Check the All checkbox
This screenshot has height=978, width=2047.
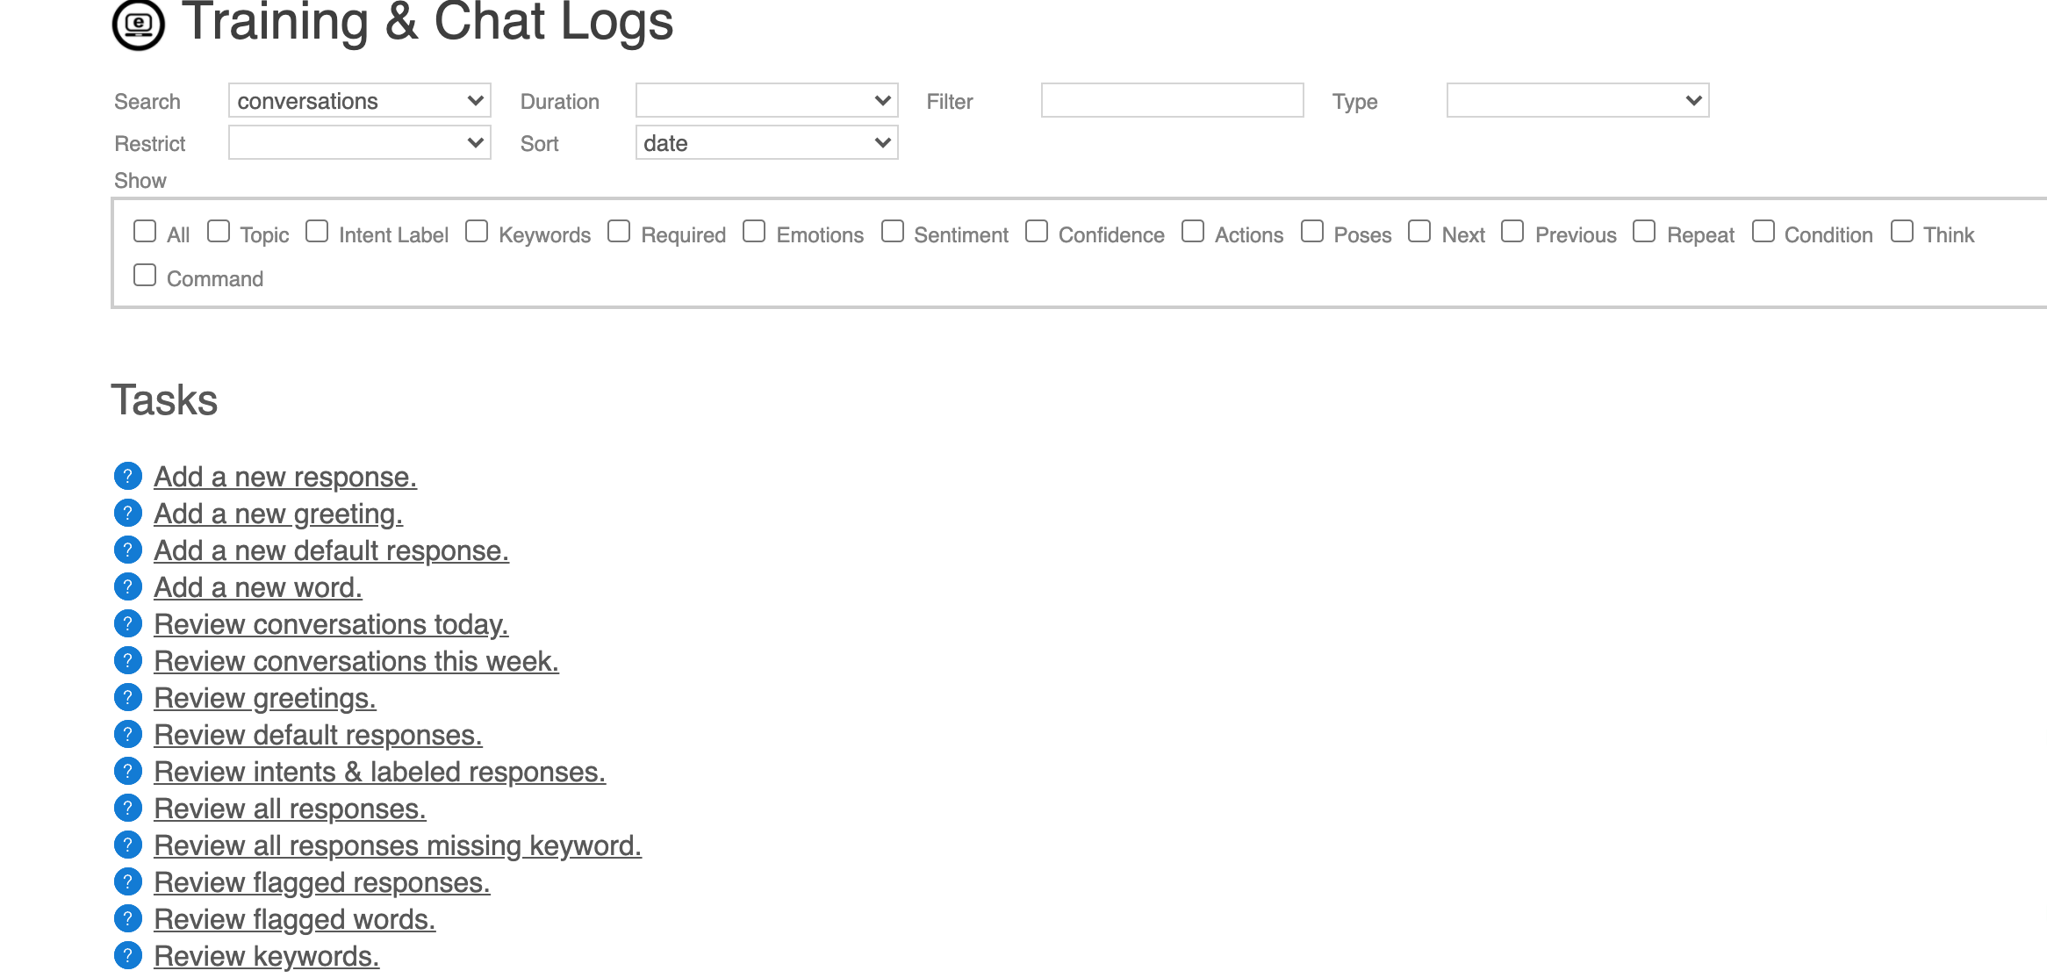(145, 231)
